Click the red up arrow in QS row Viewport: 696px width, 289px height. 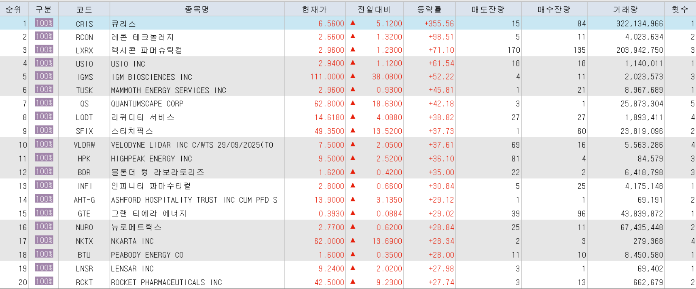[353, 103]
